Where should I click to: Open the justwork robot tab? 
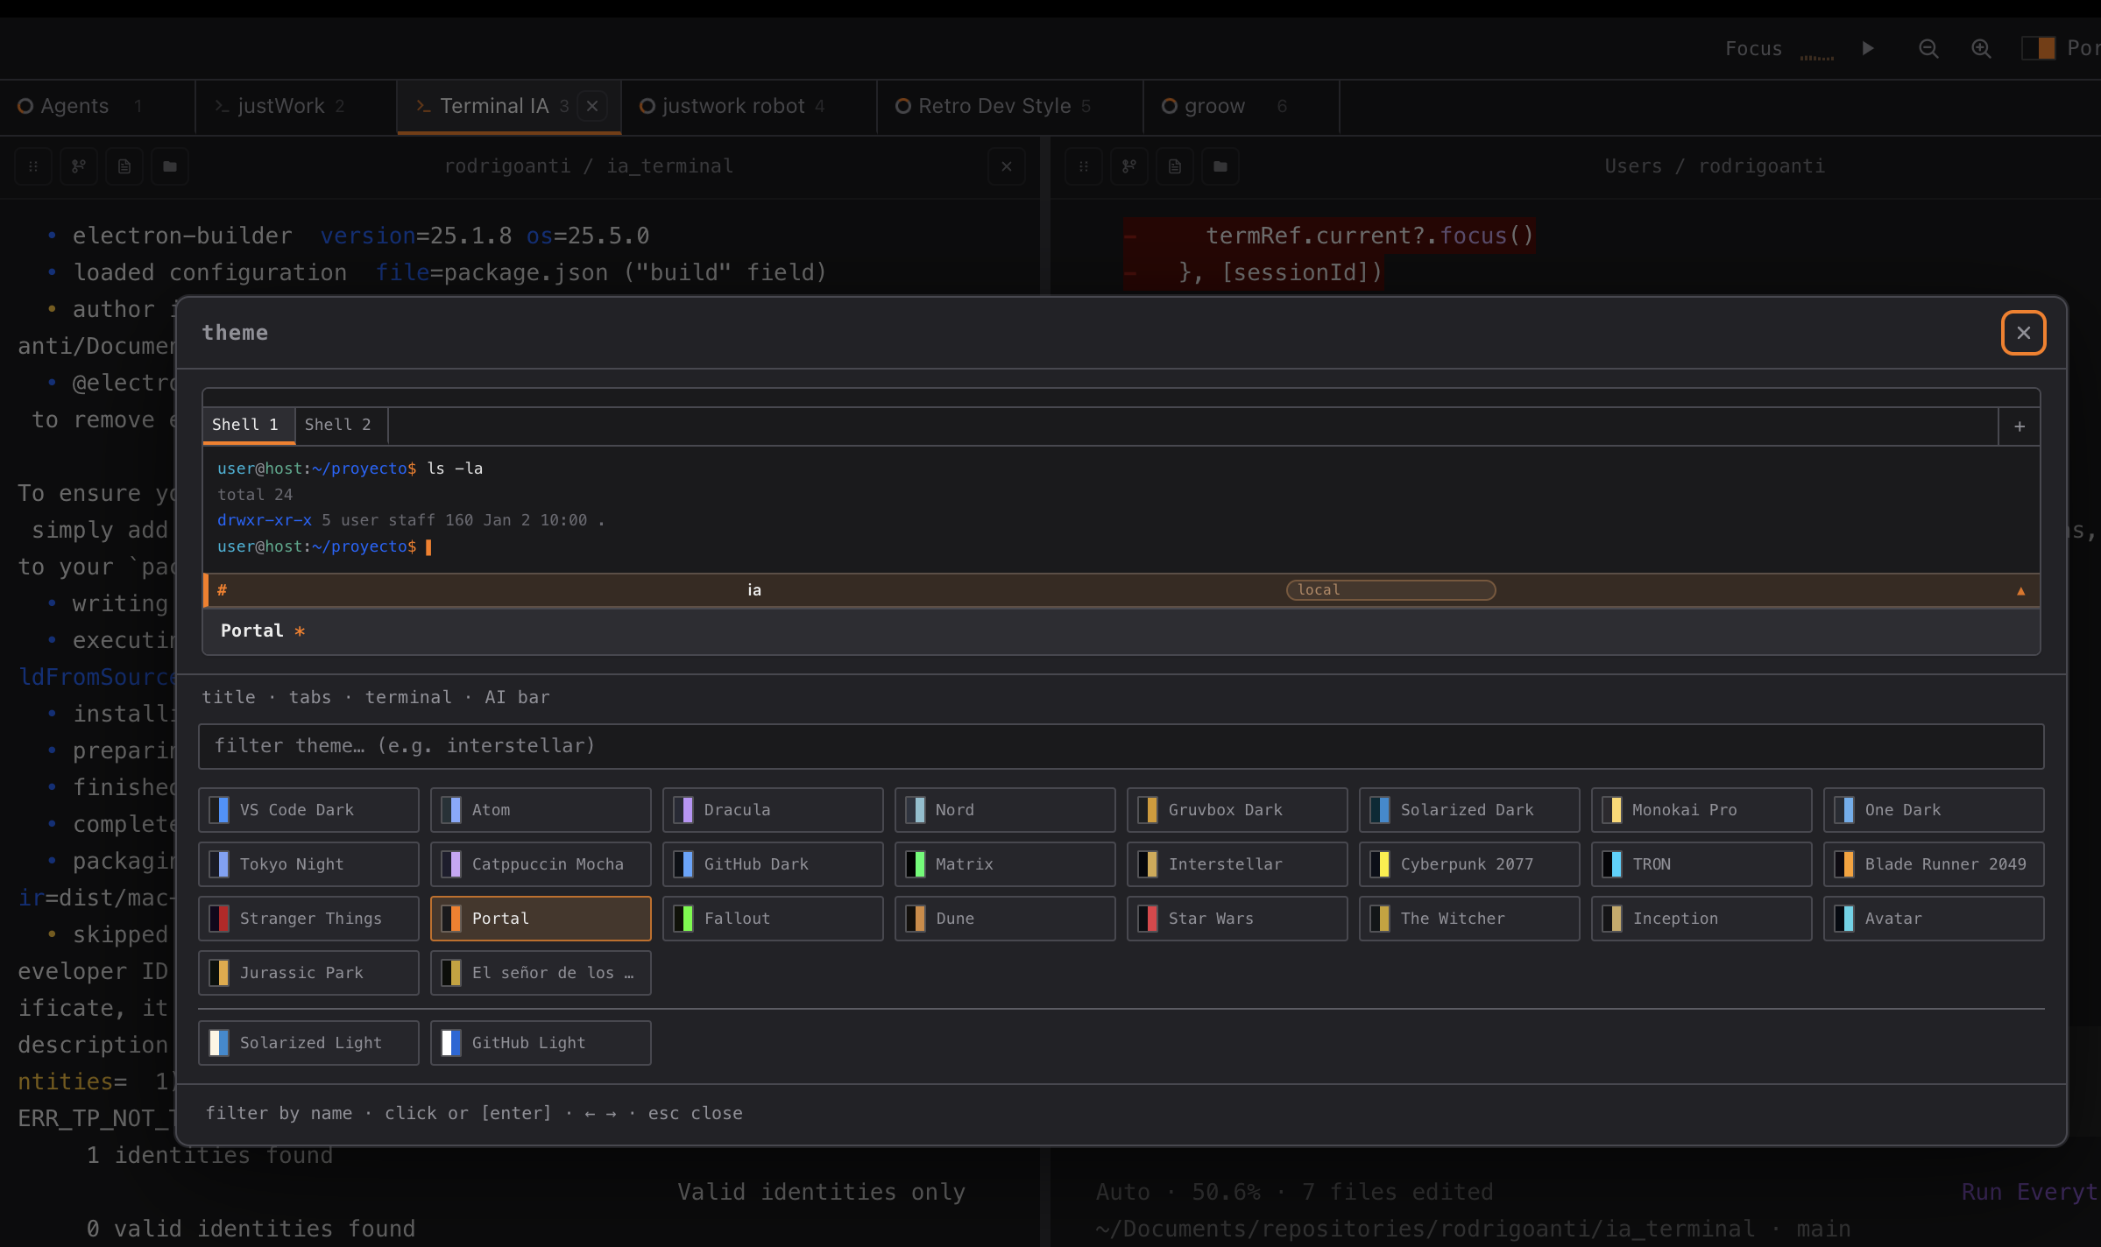749,107
